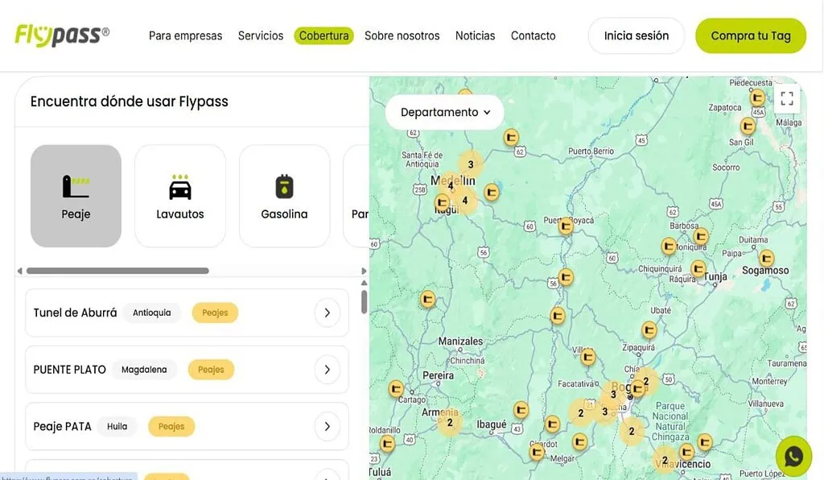Viewport: 824px width, 480px height.
Task: Click the Antioquia department tag
Action: click(151, 312)
